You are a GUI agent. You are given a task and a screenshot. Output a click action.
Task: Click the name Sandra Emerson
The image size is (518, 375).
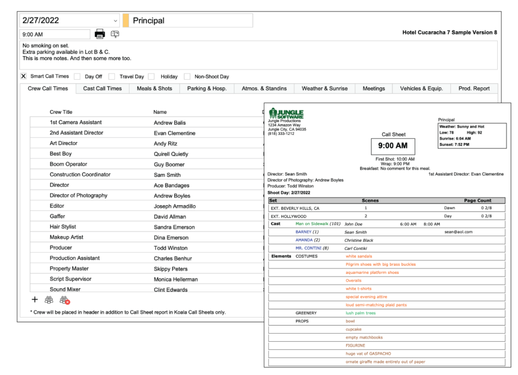click(x=175, y=227)
